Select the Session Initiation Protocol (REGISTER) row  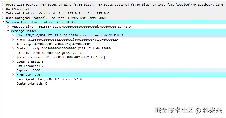pos(116,22)
